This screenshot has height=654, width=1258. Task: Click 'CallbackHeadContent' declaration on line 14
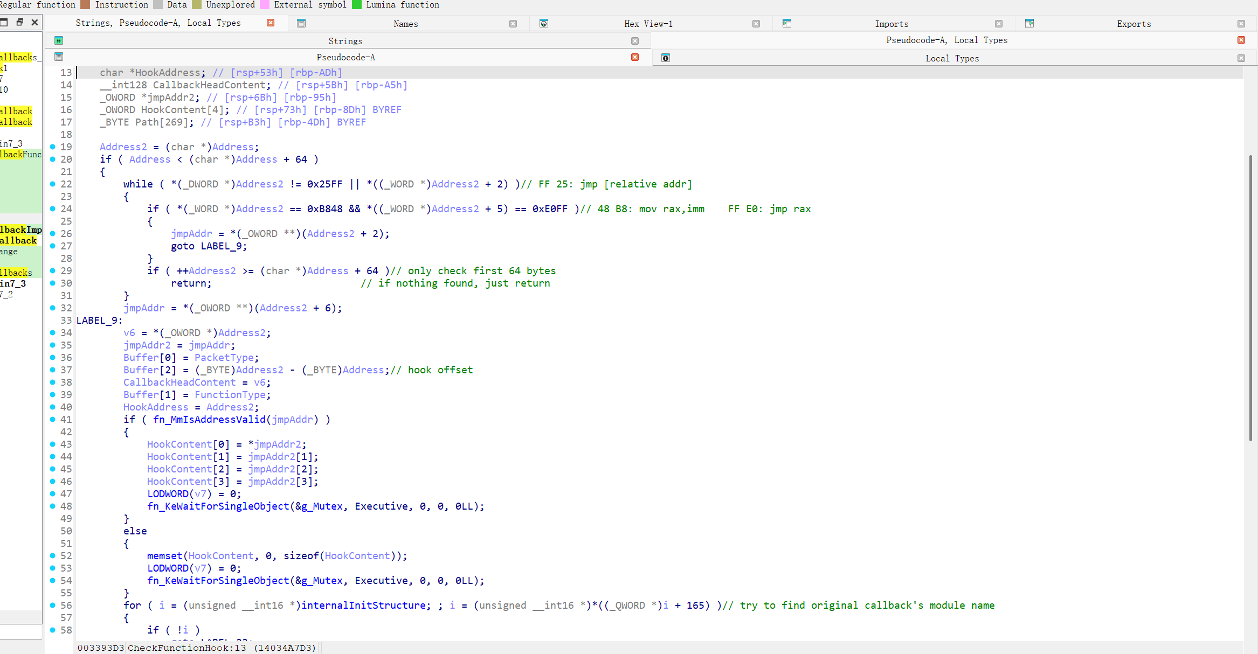(209, 85)
